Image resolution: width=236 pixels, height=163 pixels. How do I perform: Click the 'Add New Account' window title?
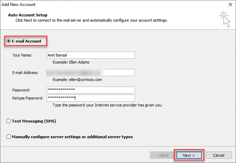coord(19,5)
